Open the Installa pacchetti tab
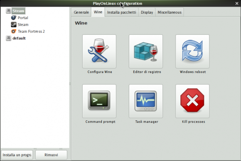The height and width of the screenshot is (161, 241). [x=122, y=12]
